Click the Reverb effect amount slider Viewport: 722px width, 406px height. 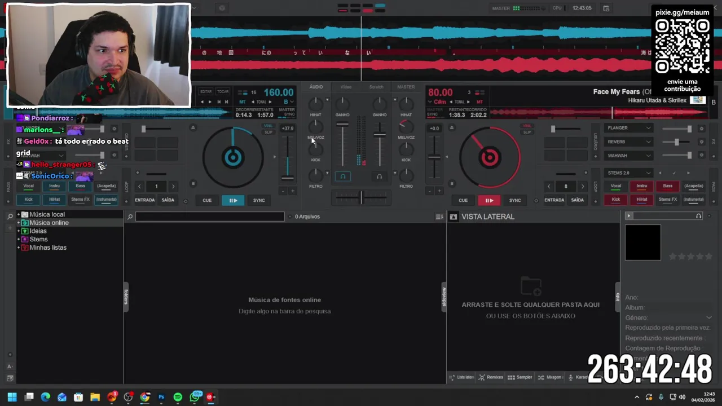(677, 142)
